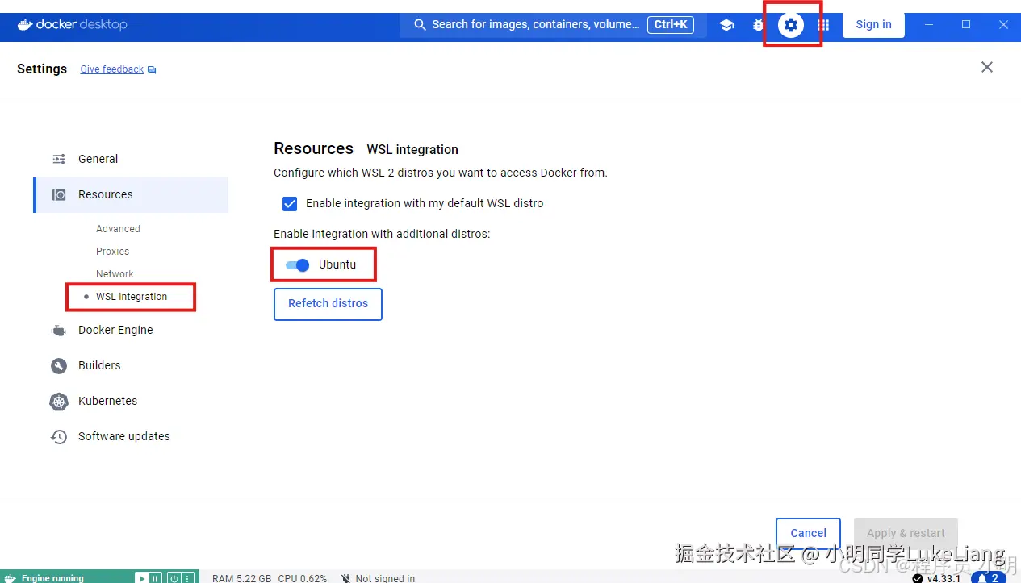Click the Cancel button
1021x583 pixels.
coord(808,533)
